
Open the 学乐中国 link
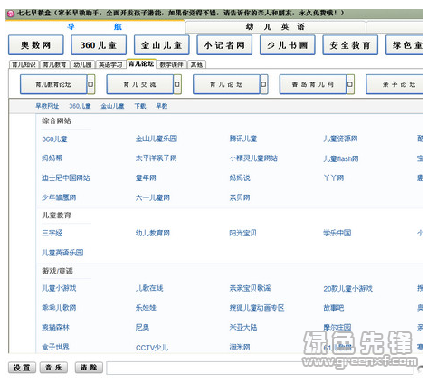[337, 233]
